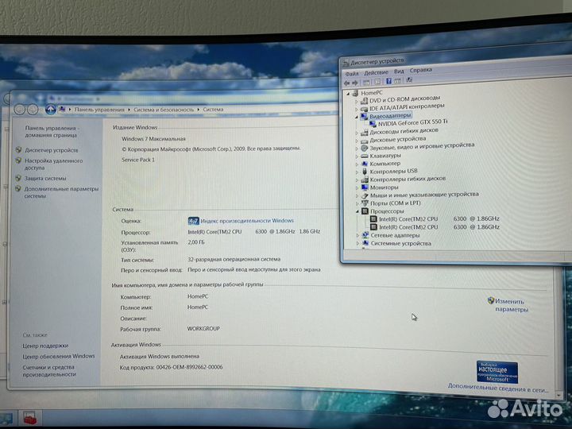The width and height of the screenshot is (572, 429).
Task: Click the Видеоадаптеры category icon
Action: coord(364,116)
